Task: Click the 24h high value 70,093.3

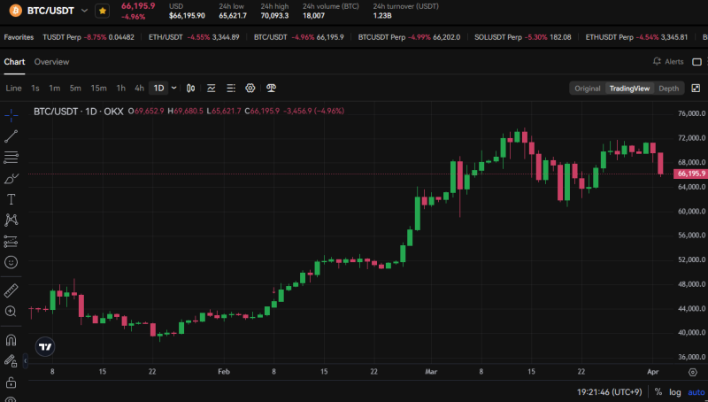Action: [274, 16]
